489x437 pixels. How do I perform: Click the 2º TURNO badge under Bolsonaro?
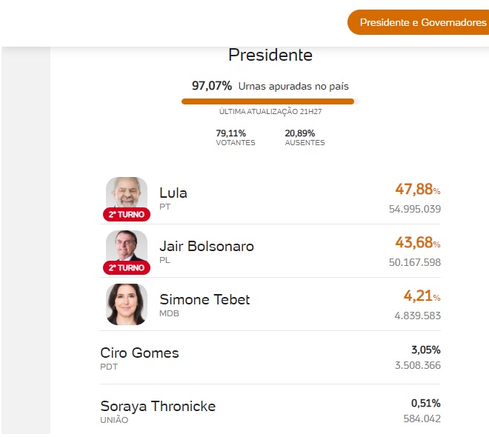point(127,268)
